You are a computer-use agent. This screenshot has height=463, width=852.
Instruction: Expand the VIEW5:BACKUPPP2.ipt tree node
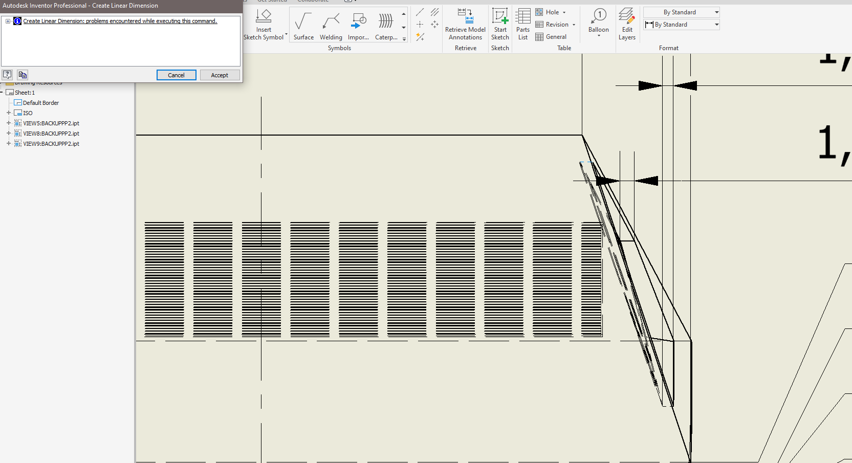click(8, 123)
